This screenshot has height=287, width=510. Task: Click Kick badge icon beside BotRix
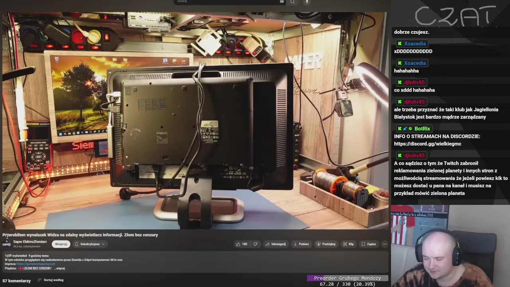[400, 129]
